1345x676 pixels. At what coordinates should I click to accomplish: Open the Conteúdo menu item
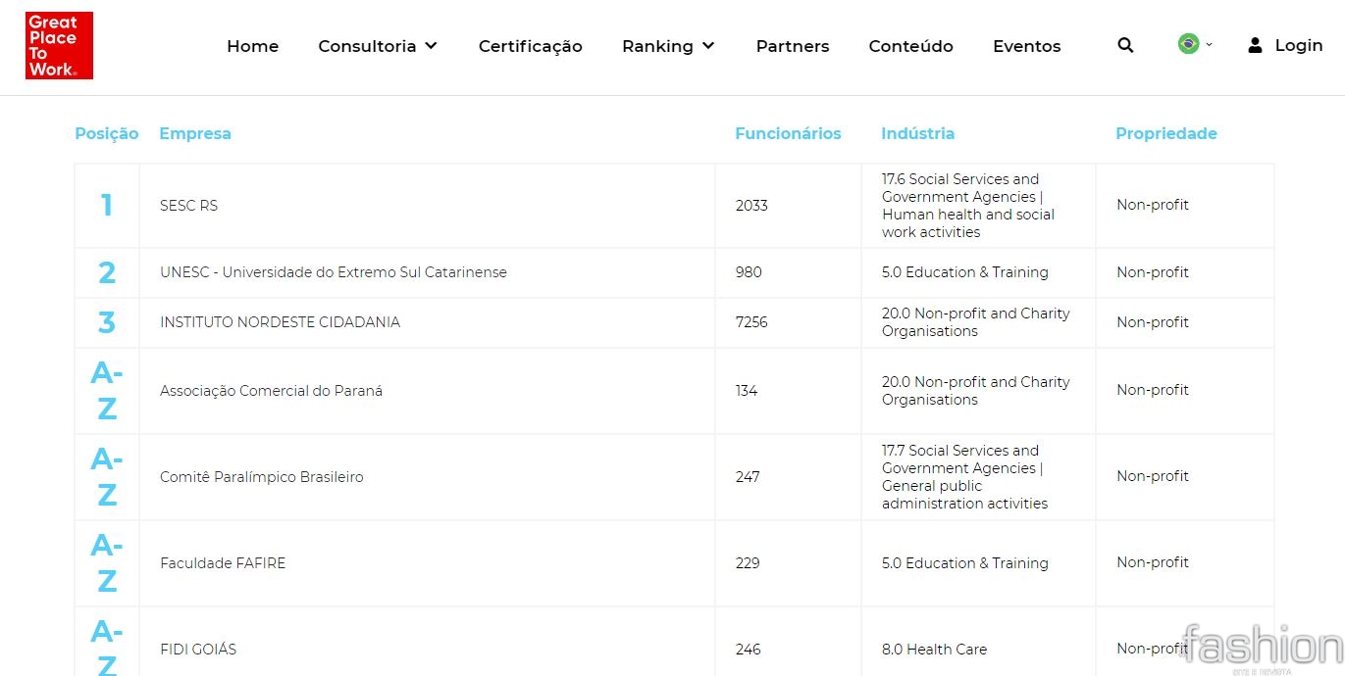[910, 46]
